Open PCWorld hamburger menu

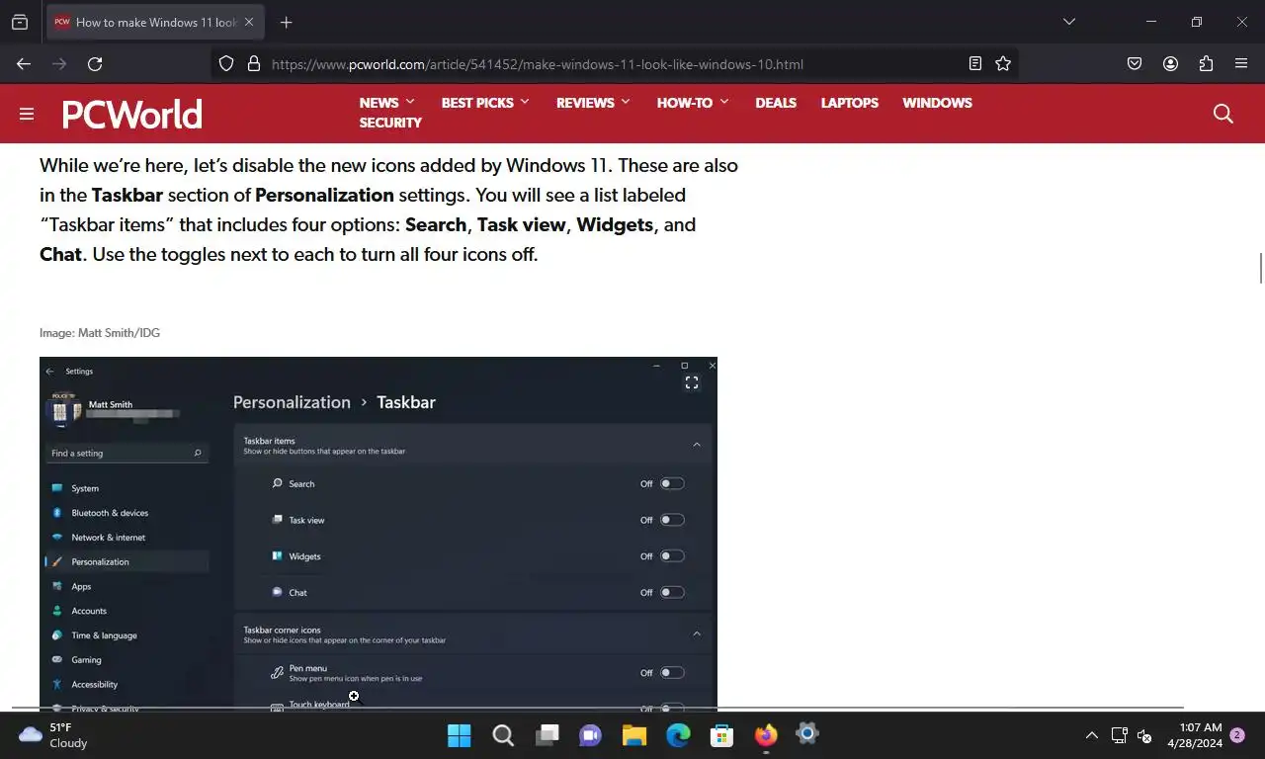click(27, 114)
